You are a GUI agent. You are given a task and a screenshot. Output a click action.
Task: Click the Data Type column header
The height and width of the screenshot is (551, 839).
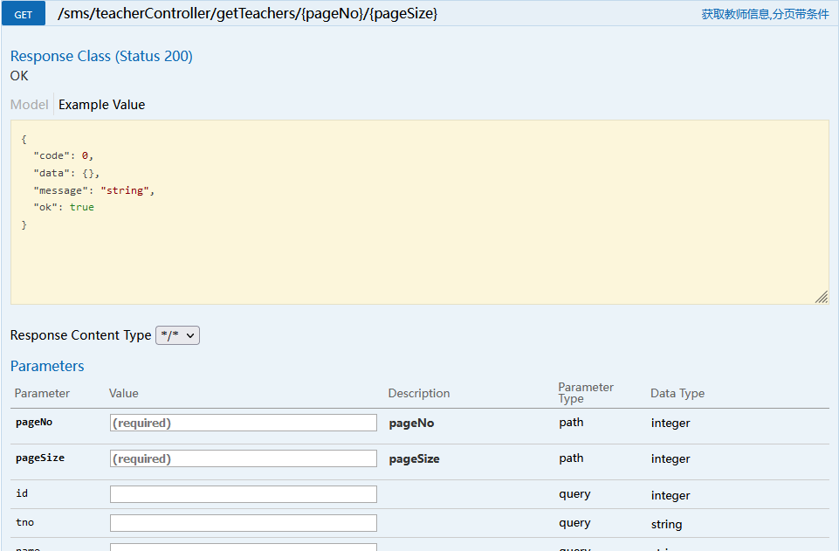click(x=677, y=393)
